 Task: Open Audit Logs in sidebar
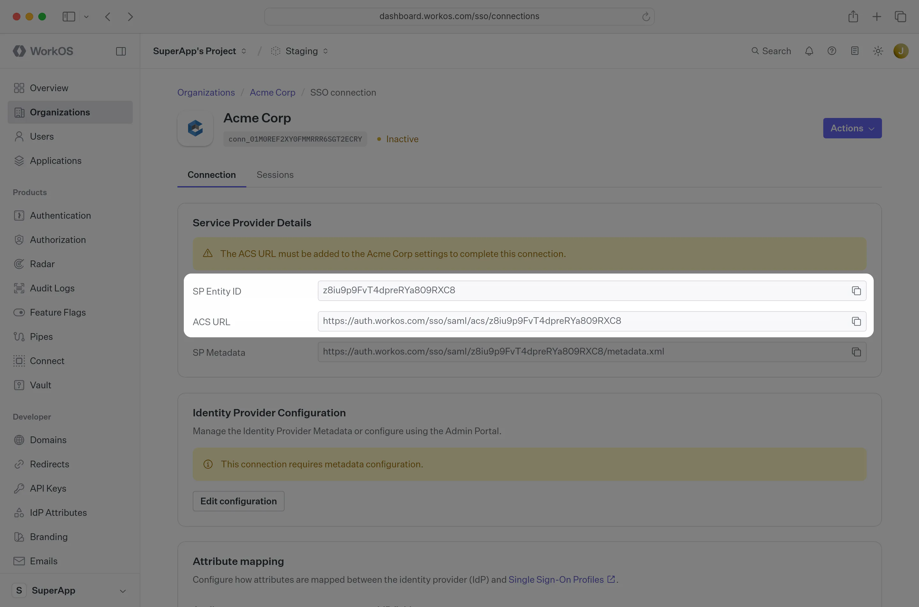click(x=70, y=289)
